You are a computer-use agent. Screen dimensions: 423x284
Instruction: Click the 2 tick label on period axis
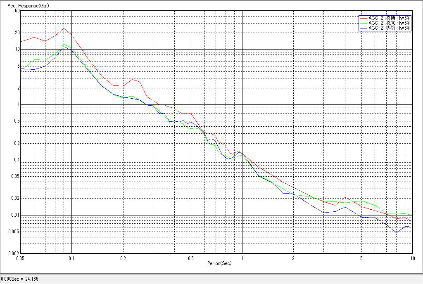point(293,258)
